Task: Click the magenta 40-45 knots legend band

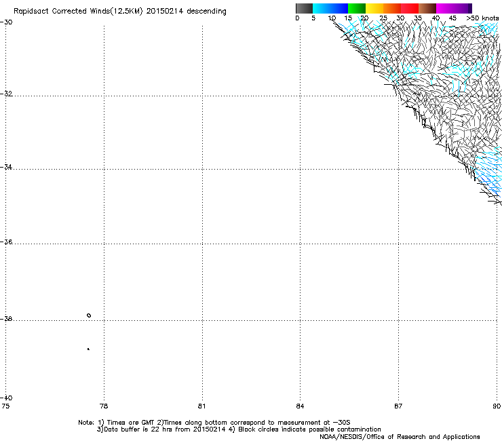Action: (x=445, y=8)
